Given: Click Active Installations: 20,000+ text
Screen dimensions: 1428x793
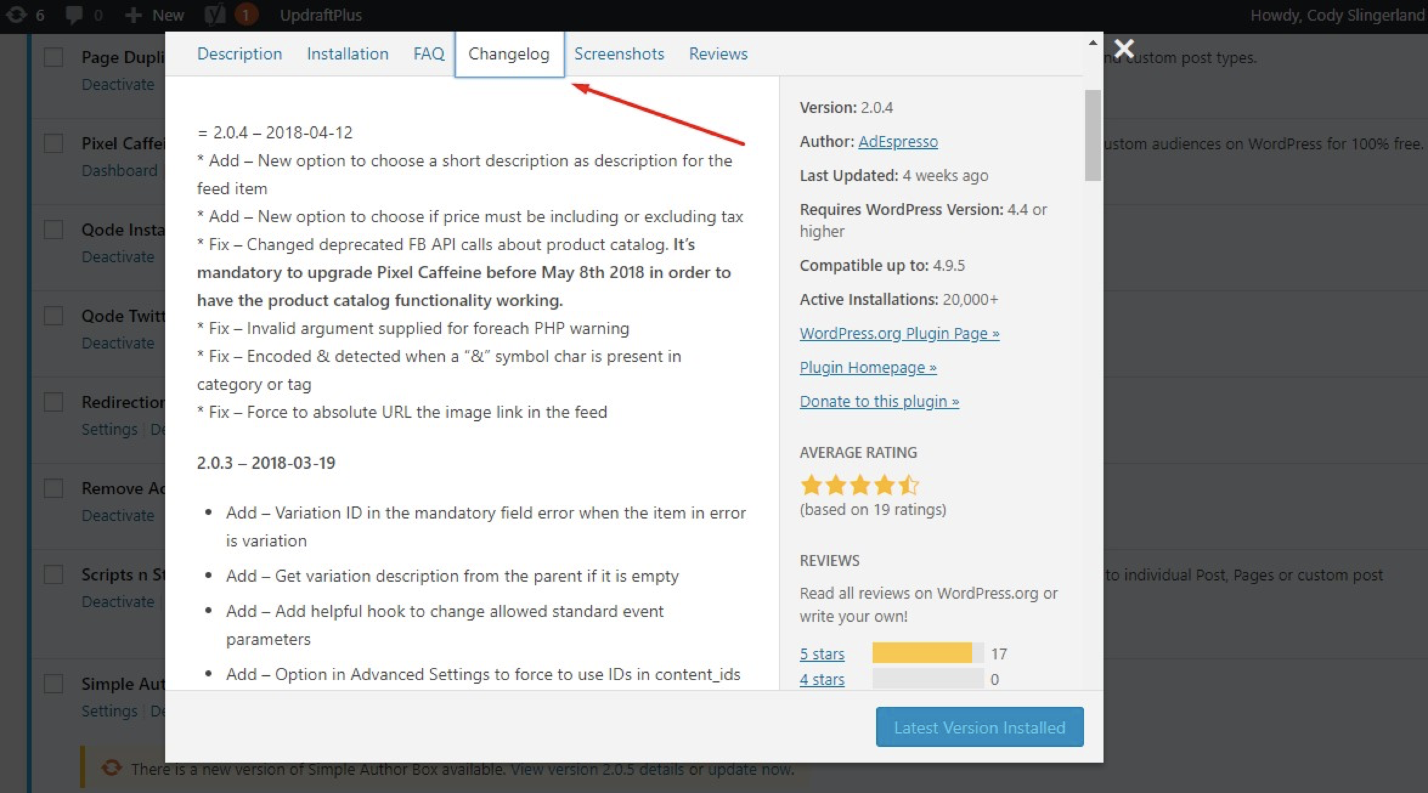Looking at the screenshot, I should (899, 299).
